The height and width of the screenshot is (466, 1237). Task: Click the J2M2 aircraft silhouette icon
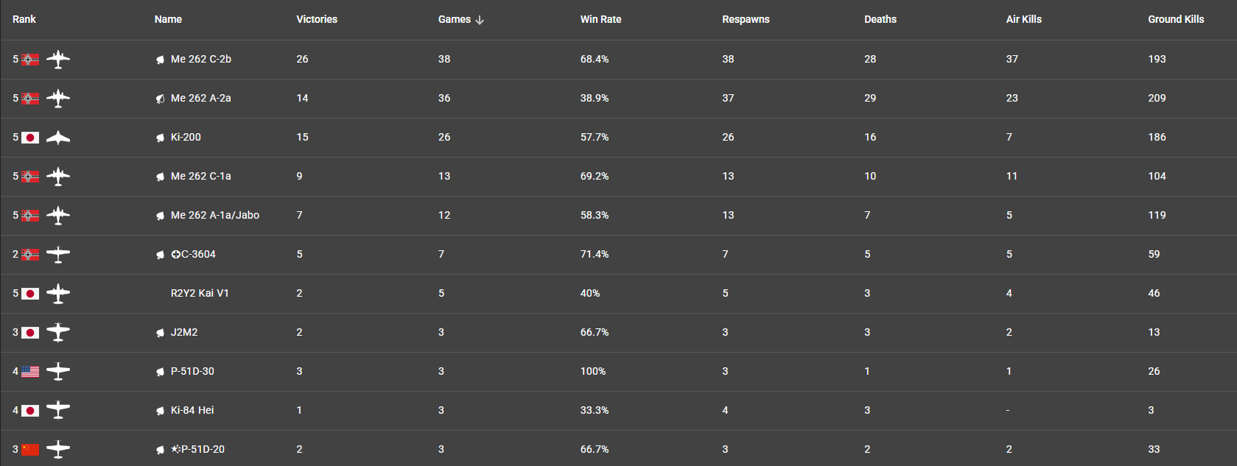tap(58, 333)
